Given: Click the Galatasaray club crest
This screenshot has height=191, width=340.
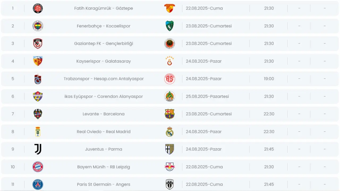Looking at the screenshot, I should (x=169, y=61).
